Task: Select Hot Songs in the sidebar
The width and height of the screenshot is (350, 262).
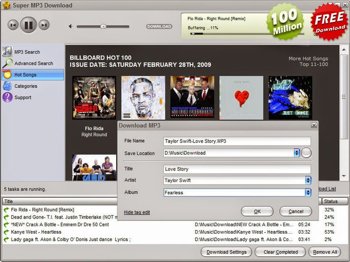Action: pyautogui.click(x=33, y=75)
